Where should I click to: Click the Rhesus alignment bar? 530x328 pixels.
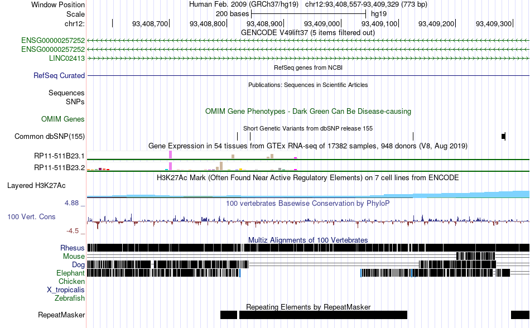308,248
